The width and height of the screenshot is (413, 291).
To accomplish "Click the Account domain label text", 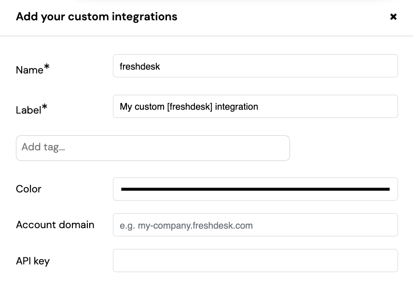I will pyautogui.click(x=55, y=225).
